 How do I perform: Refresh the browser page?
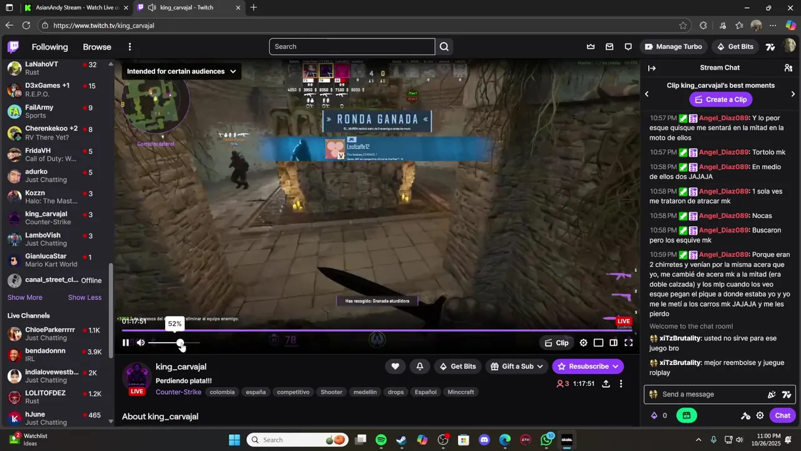pos(26,26)
